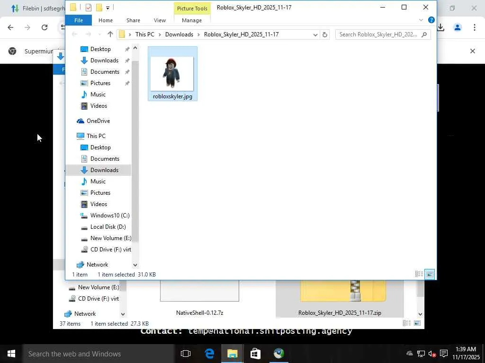The image size is (485, 363).
Task: Open browser downloads icon
Action: [441, 27]
